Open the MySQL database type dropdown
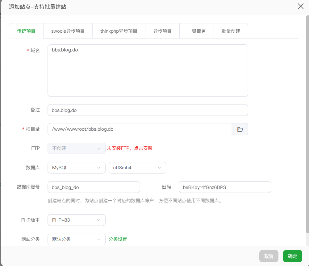This screenshot has width=309, height=266. pyautogui.click(x=77, y=168)
